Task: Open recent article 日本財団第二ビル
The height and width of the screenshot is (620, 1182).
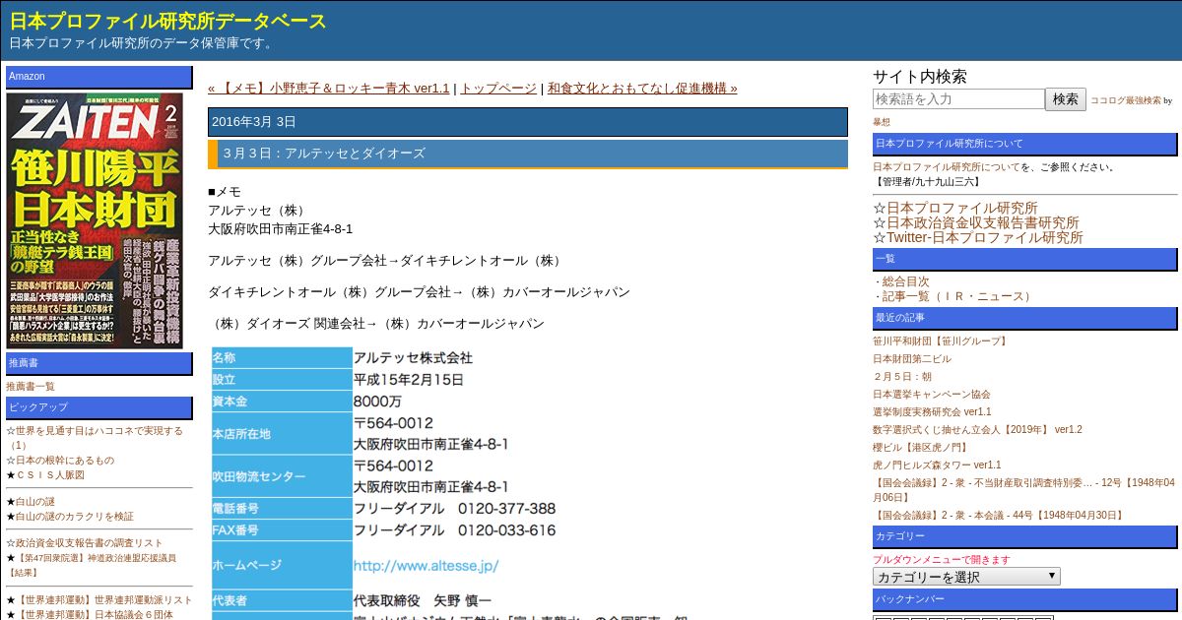Action: 912,359
